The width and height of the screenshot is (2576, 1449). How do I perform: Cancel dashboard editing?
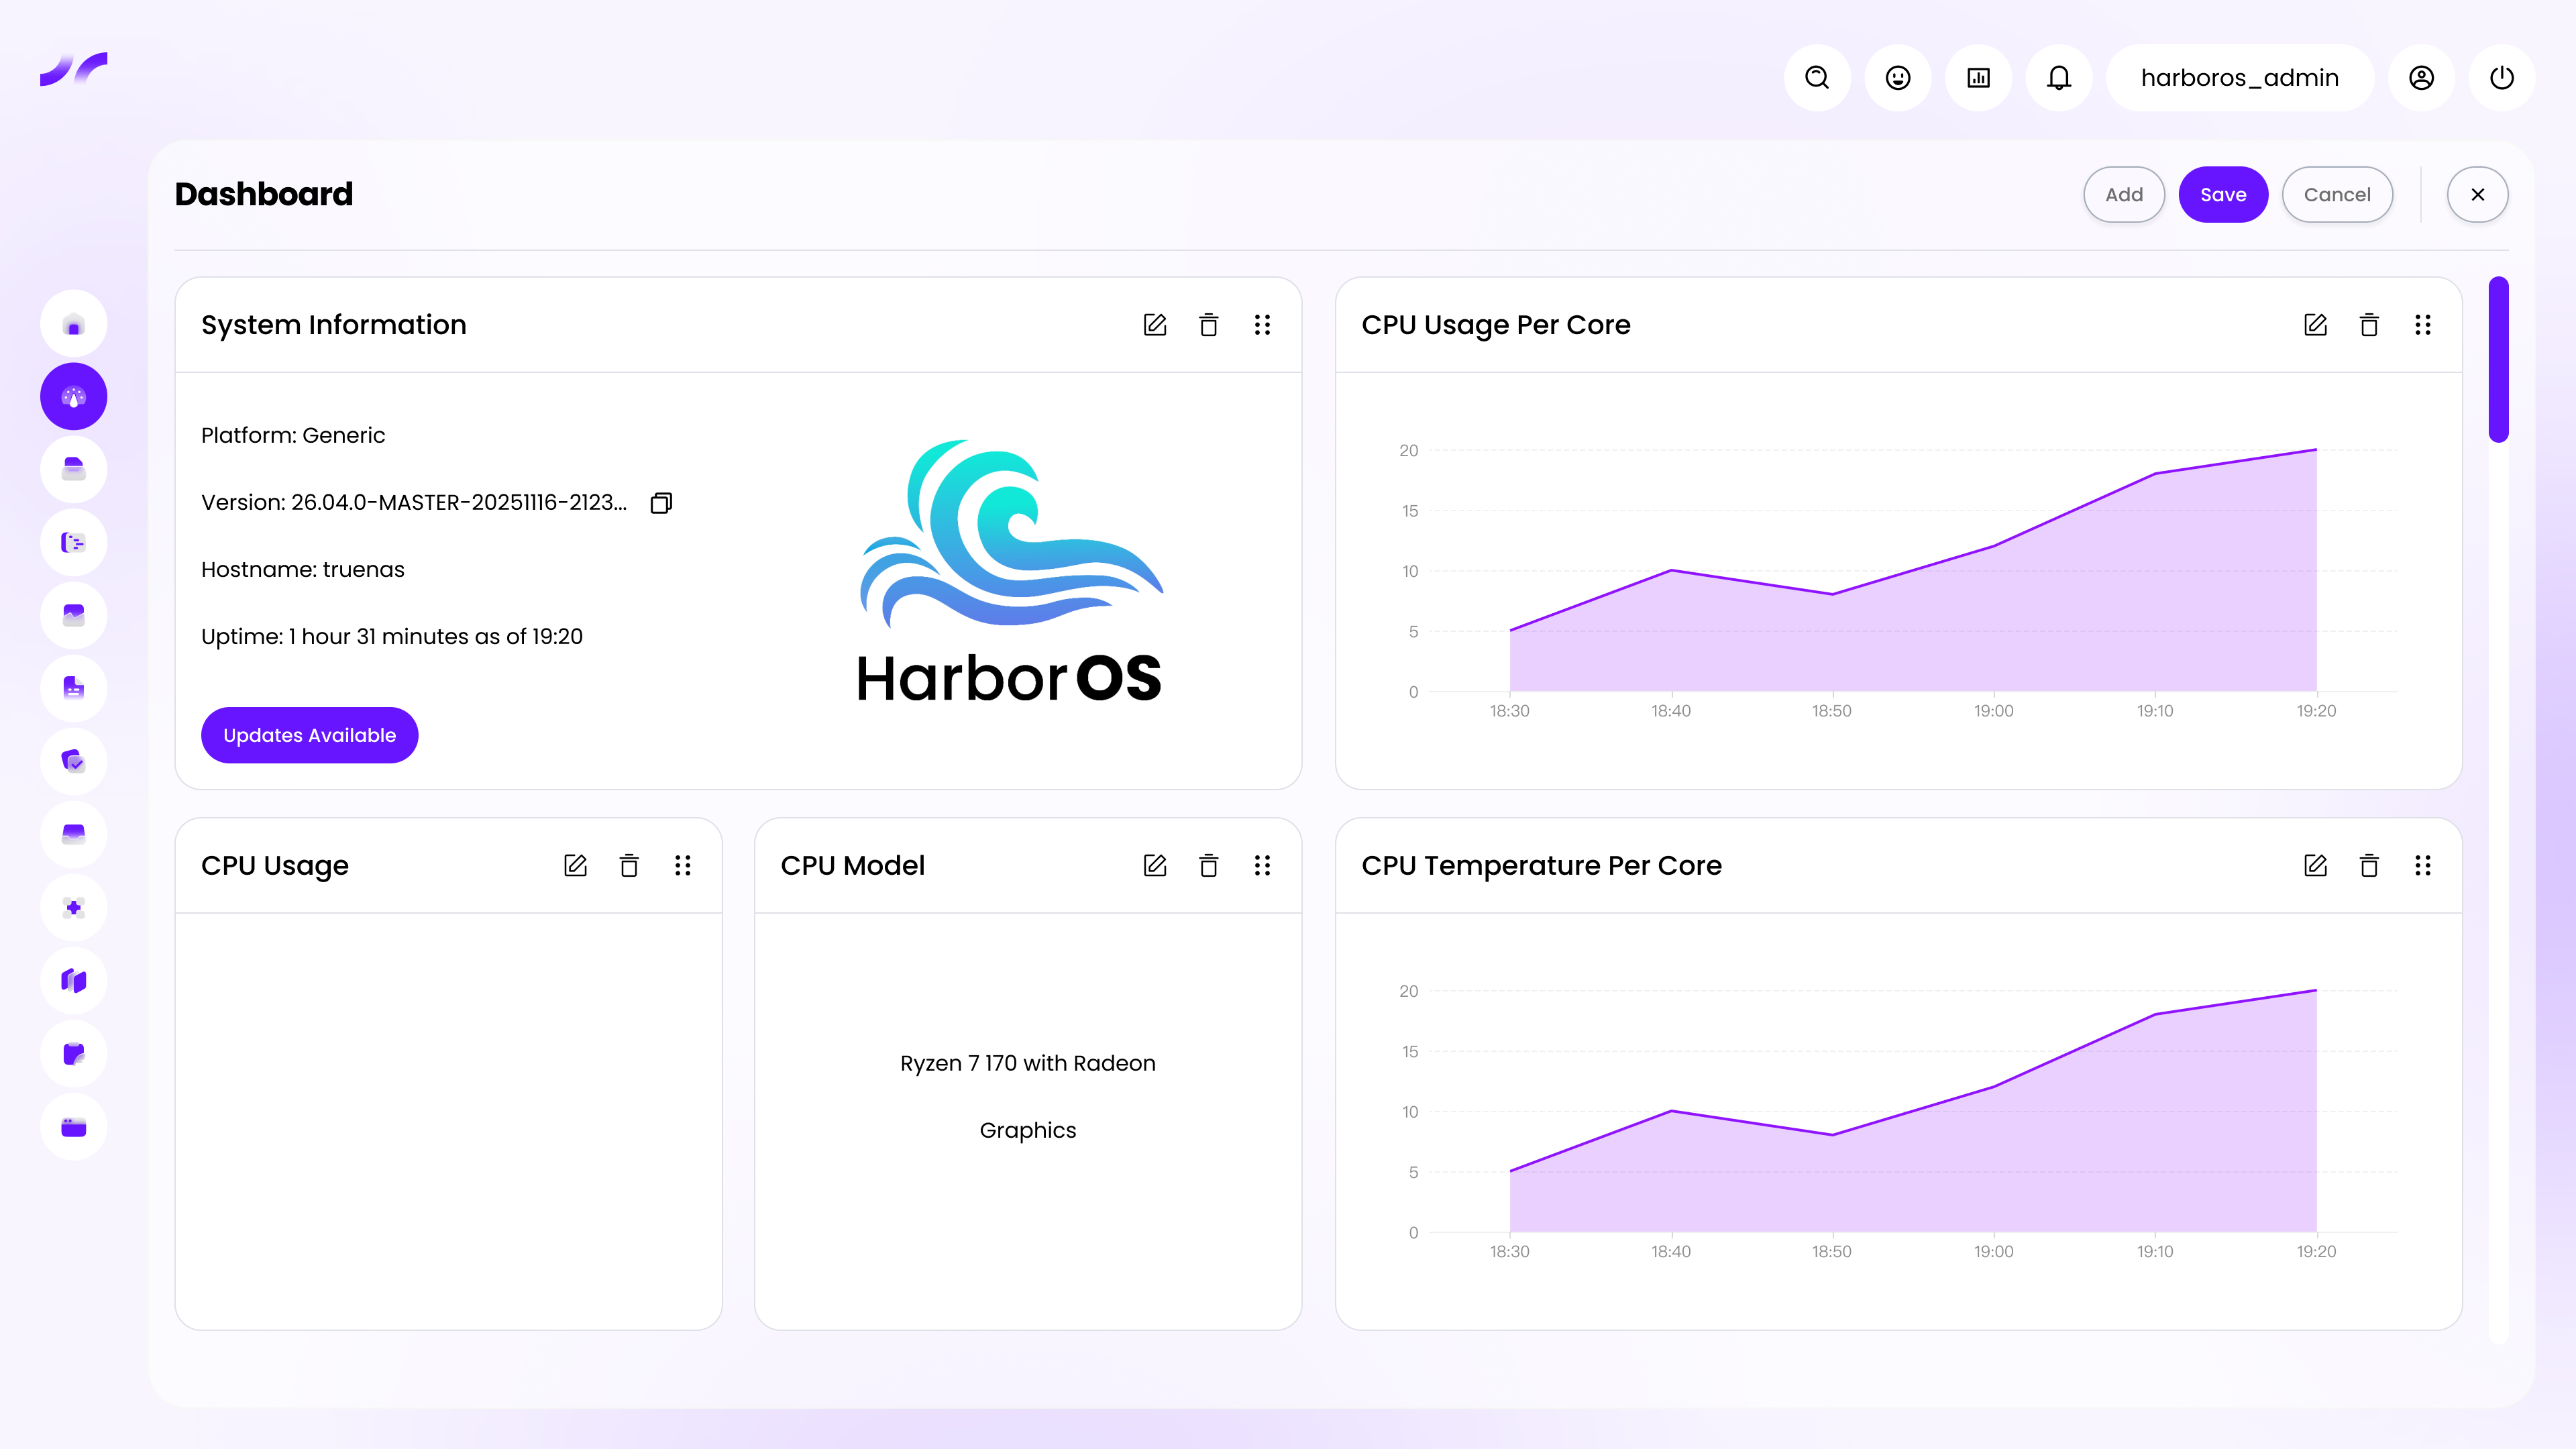(x=2337, y=194)
